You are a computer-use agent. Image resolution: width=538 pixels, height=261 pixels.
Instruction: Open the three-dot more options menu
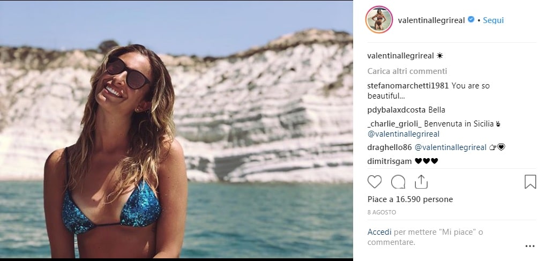(x=529, y=247)
